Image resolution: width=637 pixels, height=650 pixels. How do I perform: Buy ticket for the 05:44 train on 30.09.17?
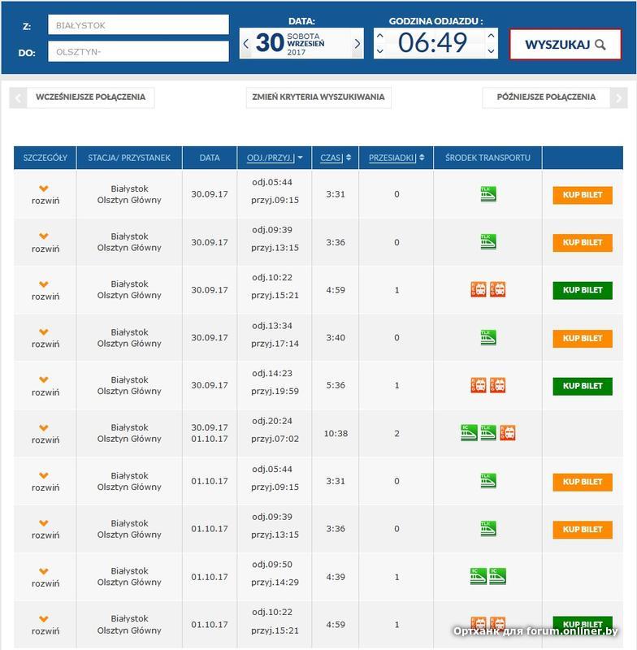pyautogui.click(x=583, y=195)
